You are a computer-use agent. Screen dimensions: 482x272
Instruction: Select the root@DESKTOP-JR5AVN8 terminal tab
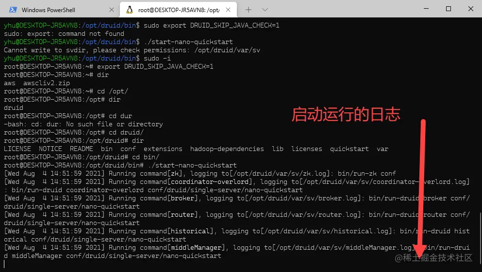point(178,10)
